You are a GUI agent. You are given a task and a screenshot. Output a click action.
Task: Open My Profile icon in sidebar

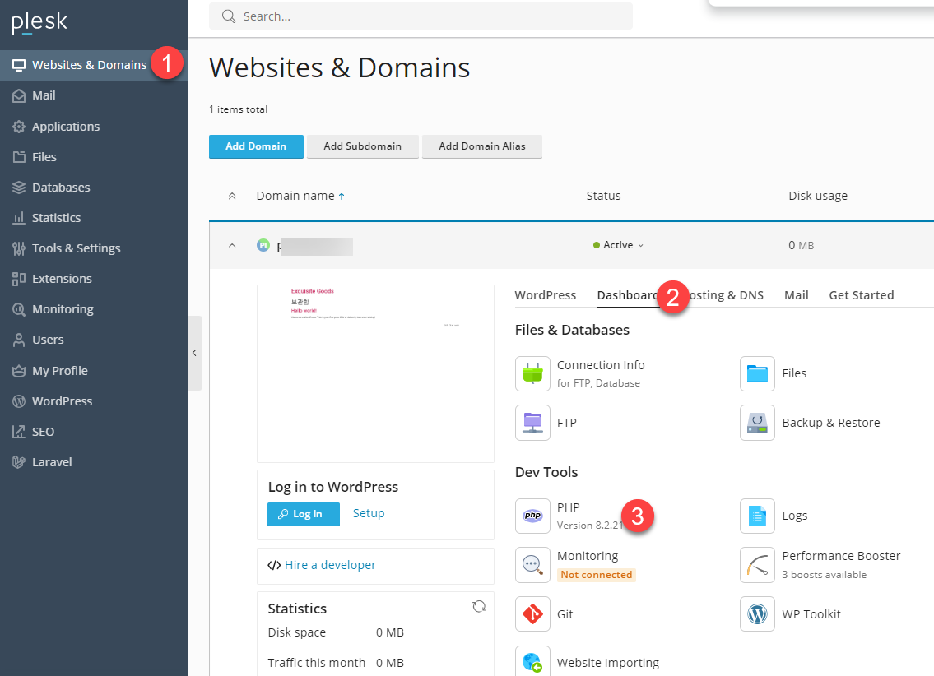pyautogui.click(x=19, y=371)
